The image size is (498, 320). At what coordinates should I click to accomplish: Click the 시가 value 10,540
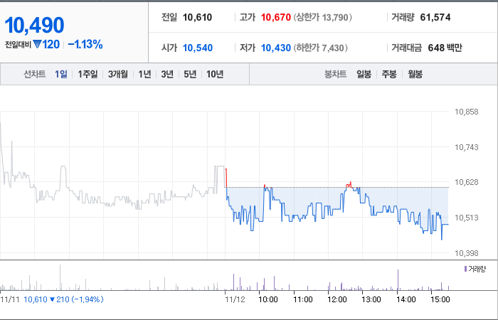point(198,48)
